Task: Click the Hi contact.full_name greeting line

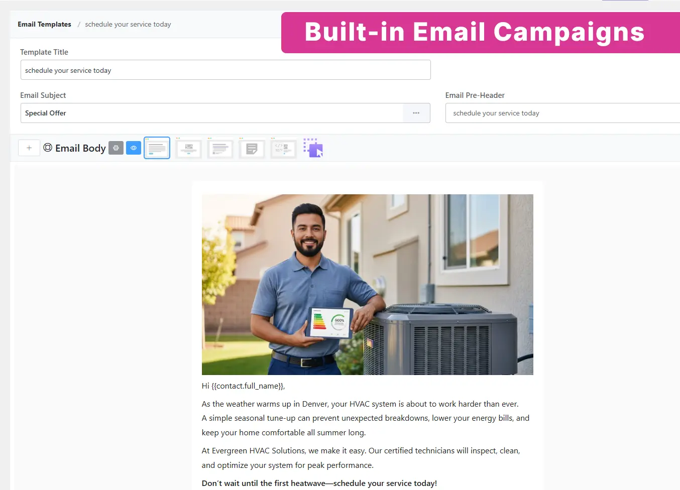Action: (244, 386)
